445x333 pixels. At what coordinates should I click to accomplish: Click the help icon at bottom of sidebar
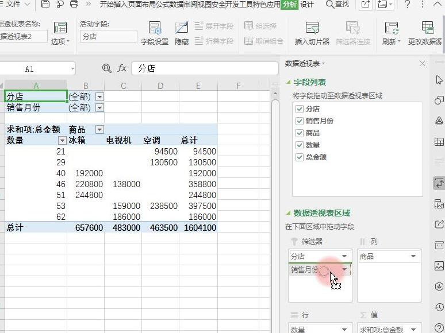point(439,327)
